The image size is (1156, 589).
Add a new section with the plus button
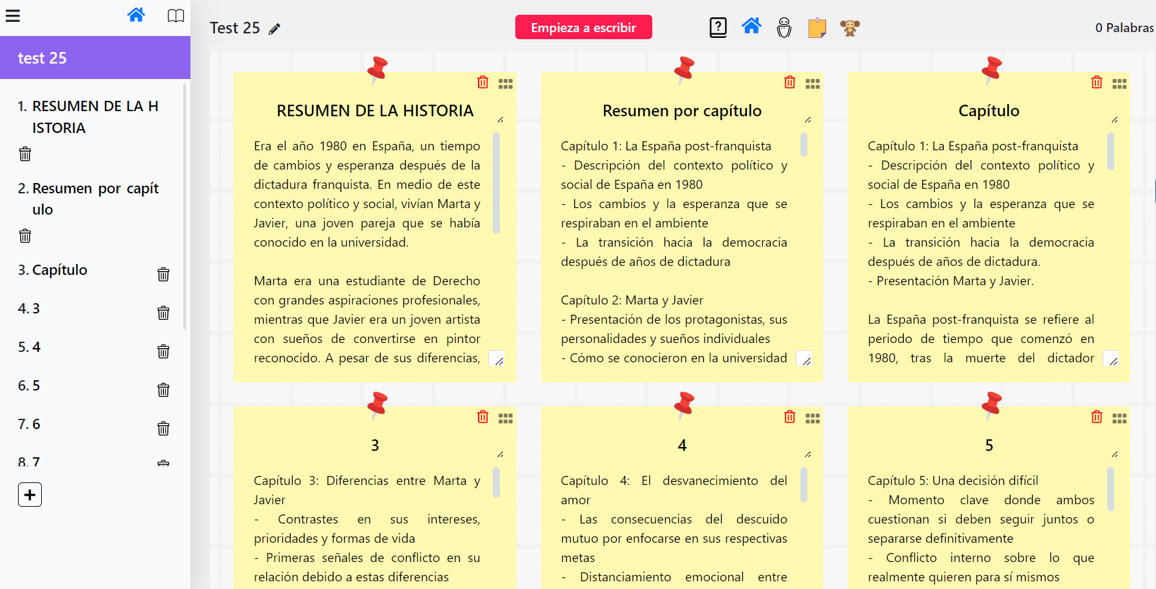pos(30,495)
